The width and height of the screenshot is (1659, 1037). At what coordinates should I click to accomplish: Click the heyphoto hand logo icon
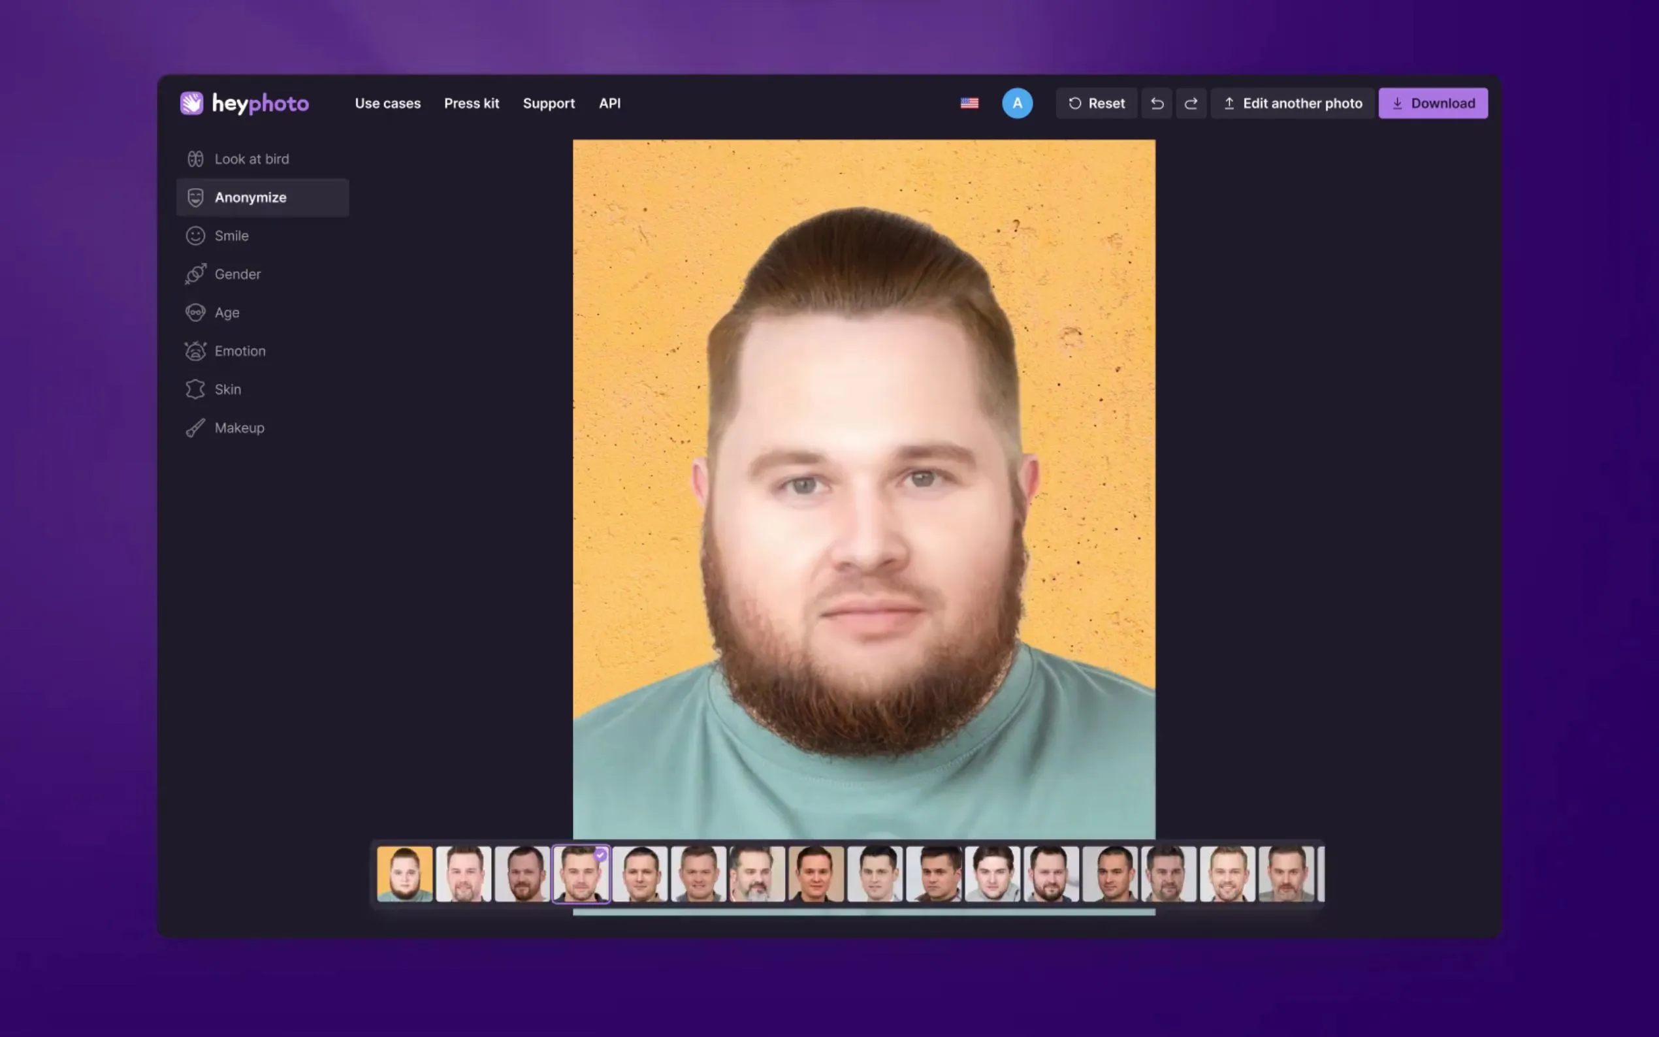coord(191,103)
